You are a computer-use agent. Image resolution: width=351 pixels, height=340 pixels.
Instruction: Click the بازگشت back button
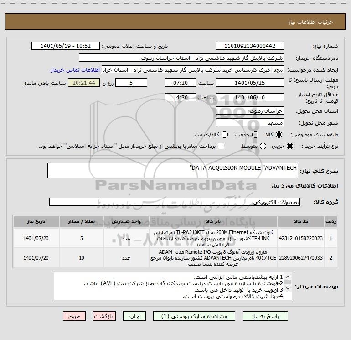click(x=104, y=316)
